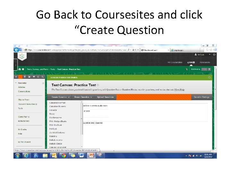
Task: Open PowerPoint from the taskbar
Action: click(x=91, y=155)
